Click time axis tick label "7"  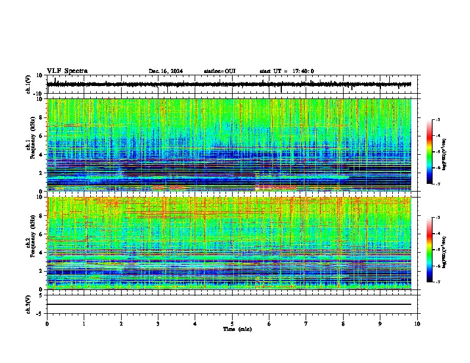pos(306,324)
